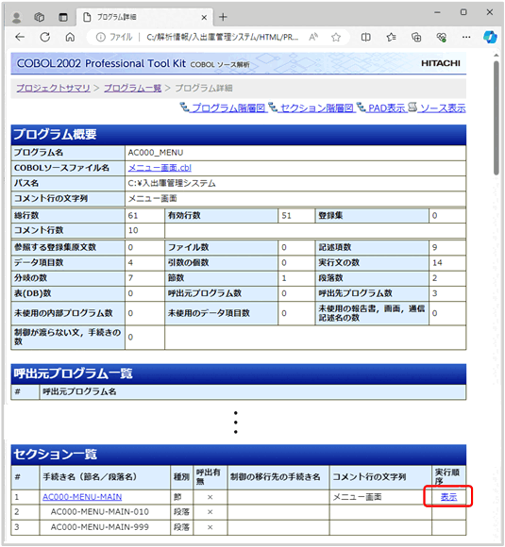Activate read aloud icon in address bar
The width and height of the screenshot is (505, 547).
pos(313,37)
